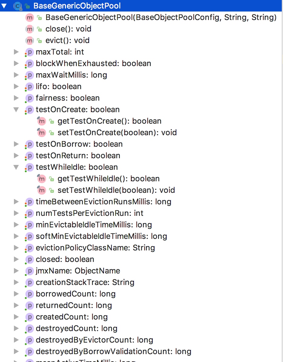Click the method icon beside getTestOnCreate()
The height and width of the screenshot is (362, 283).
42,121
